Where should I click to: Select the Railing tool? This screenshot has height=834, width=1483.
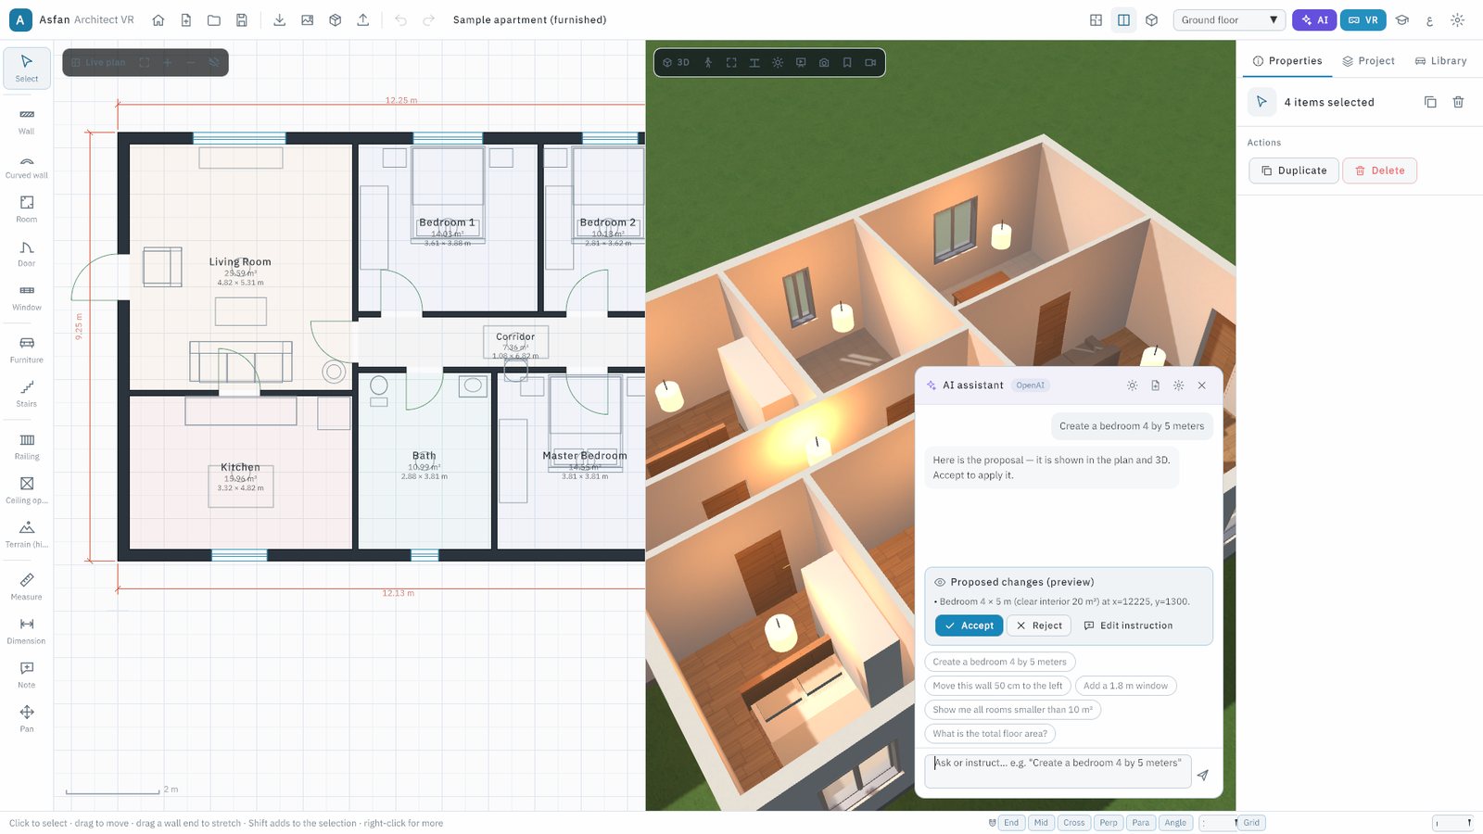coord(27,447)
